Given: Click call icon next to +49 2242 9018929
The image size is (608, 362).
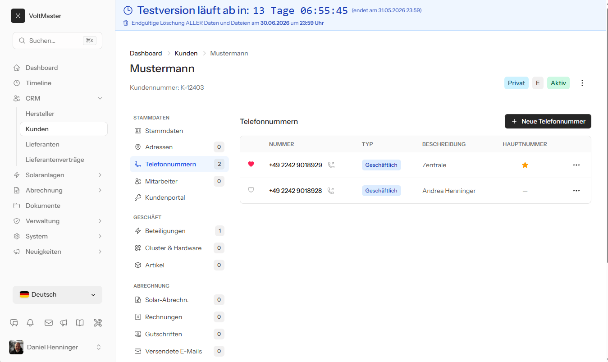Looking at the screenshot, I should pos(331,165).
